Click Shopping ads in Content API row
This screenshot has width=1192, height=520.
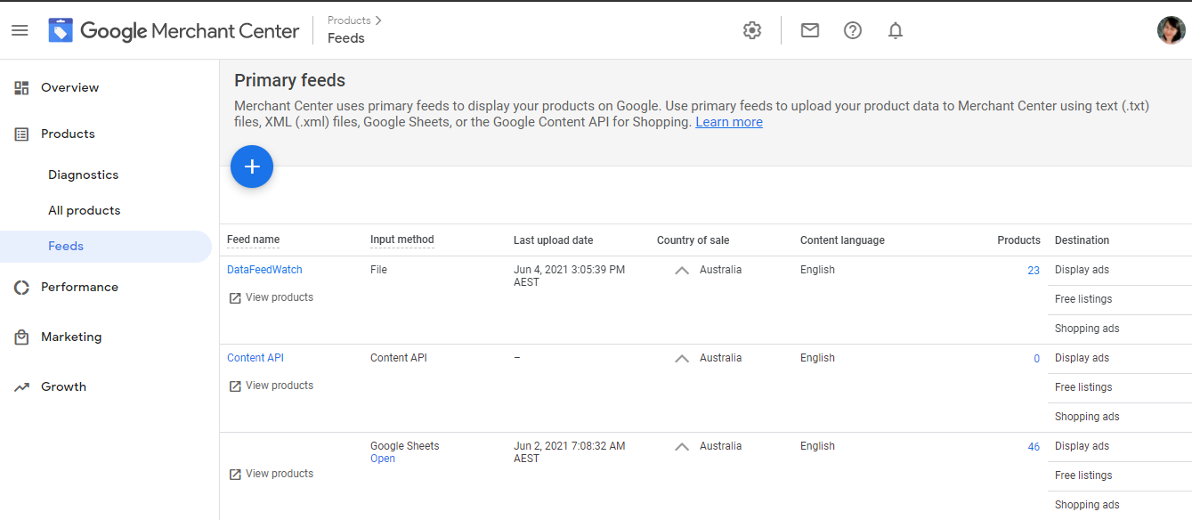[1087, 417]
